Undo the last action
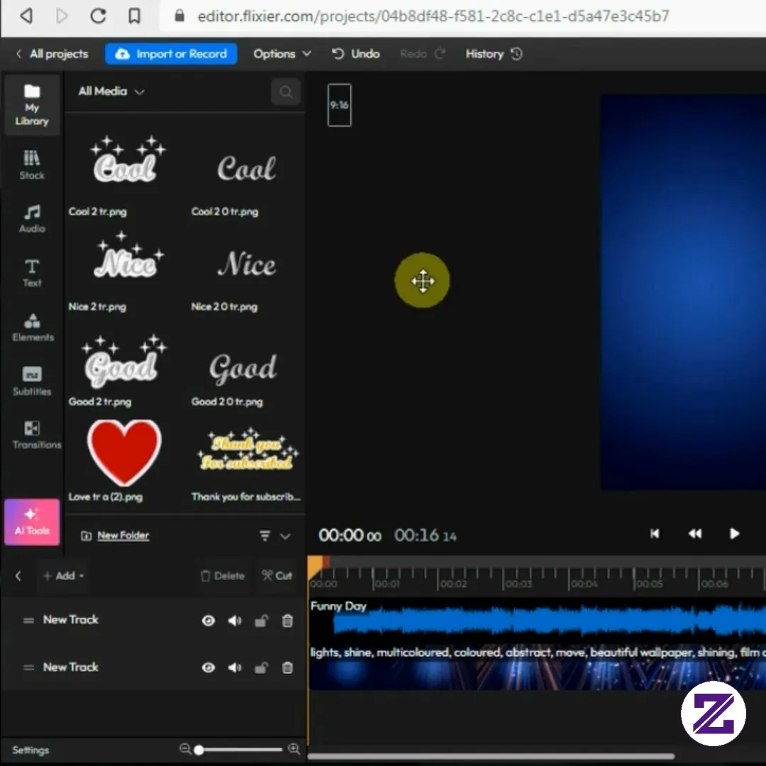 355,54
